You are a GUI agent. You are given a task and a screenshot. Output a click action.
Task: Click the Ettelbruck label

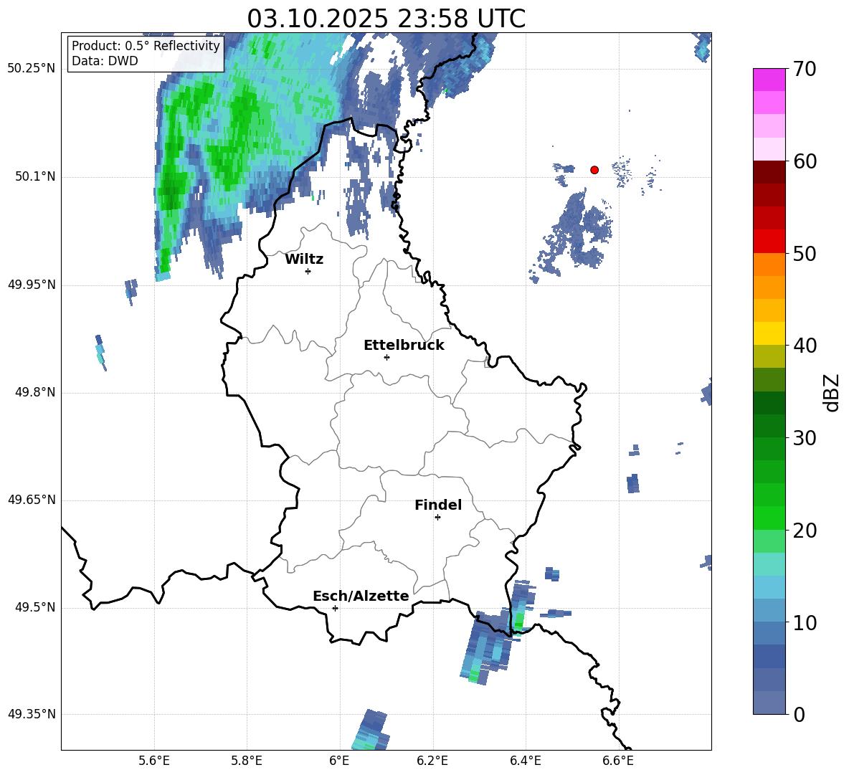coord(404,346)
